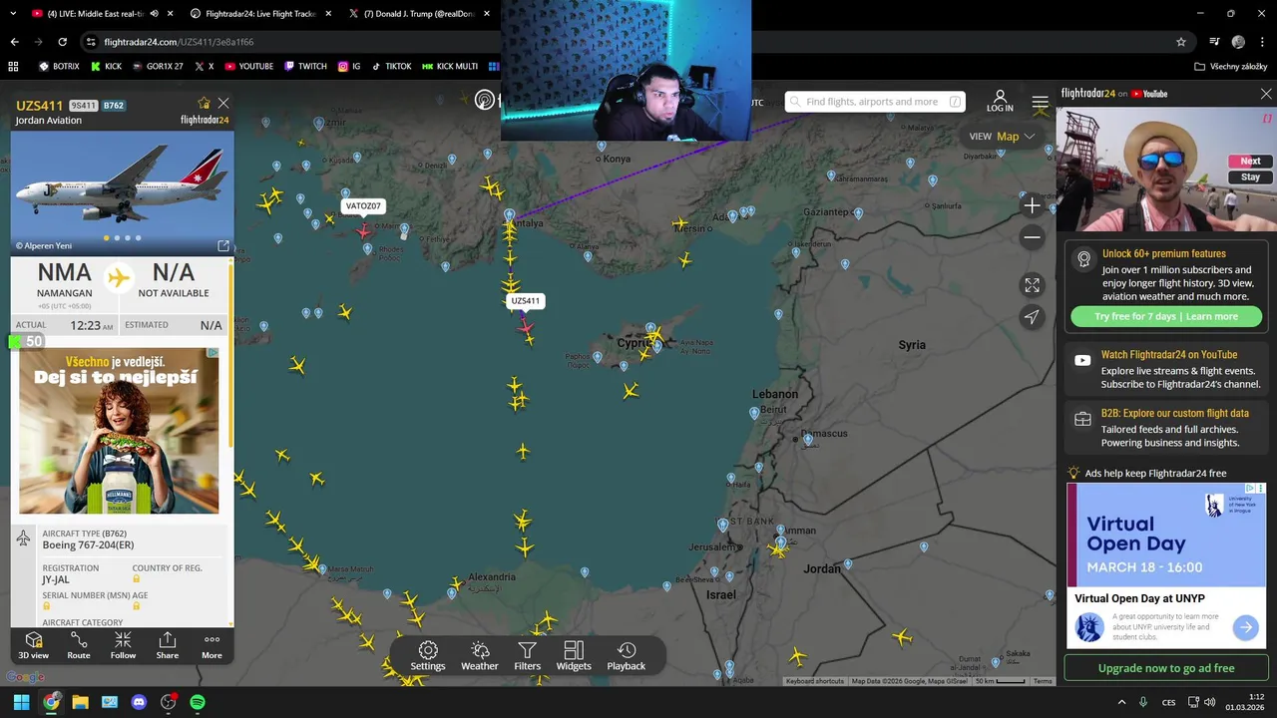Viewport: 1277px width, 718px height.
Task: Zoom in the map with plus button
Action: point(1032,205)
